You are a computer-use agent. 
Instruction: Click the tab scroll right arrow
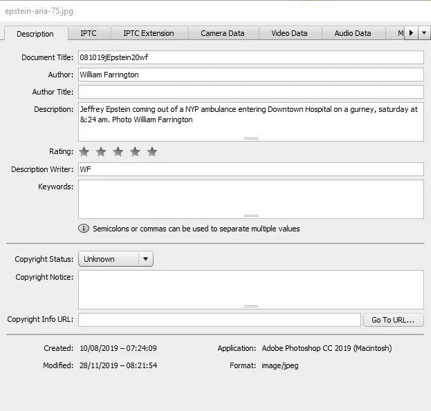pos(411,33)
